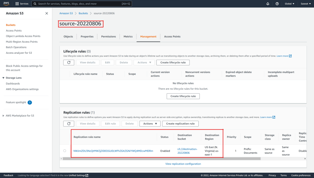Click the AWS logo home icon
The image size is (314, 178).
click(6, 4)
